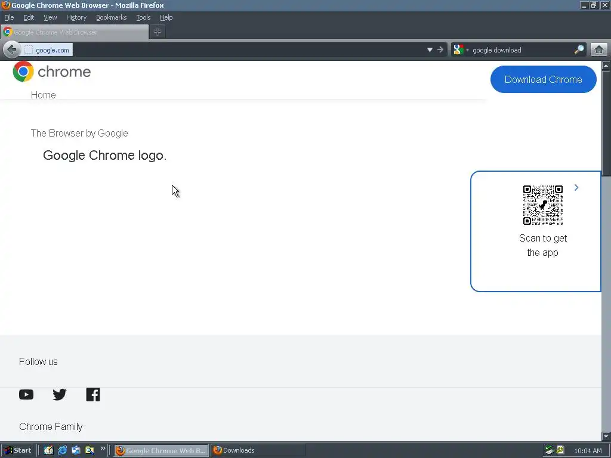
Task: Open the Facebook follow icon
Action: 93,395
